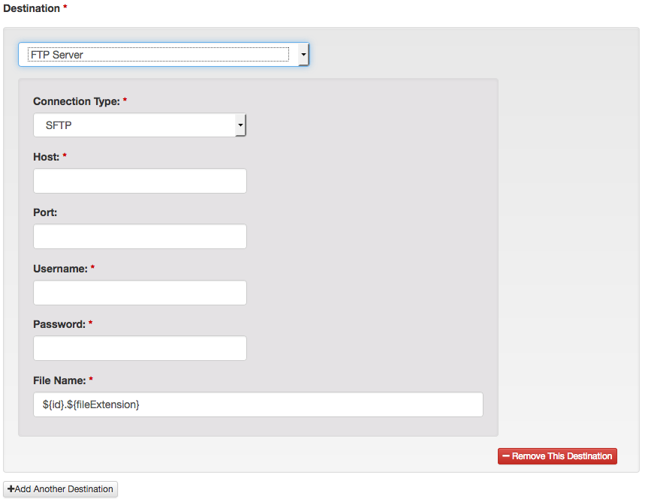This screenshot has height=502, width=648.
Task: Click the Connection Type label
Action: click(76, 101)
